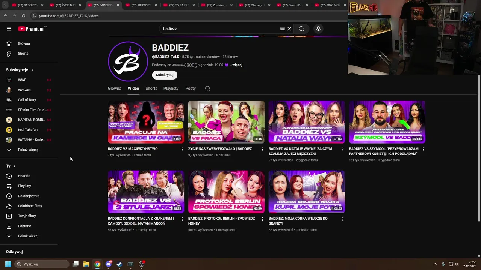Open Steam from the taskbar

pyautogui.click(x=119, y=264)
